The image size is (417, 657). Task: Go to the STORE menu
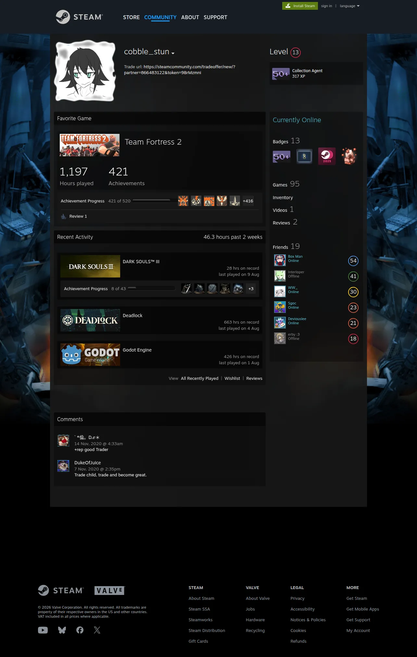131,17
